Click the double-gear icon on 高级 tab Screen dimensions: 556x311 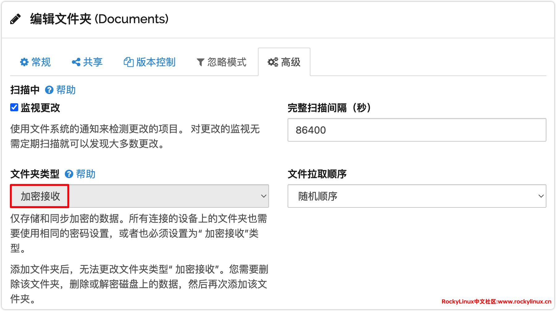pyautogui.click(x=273, y=62)
